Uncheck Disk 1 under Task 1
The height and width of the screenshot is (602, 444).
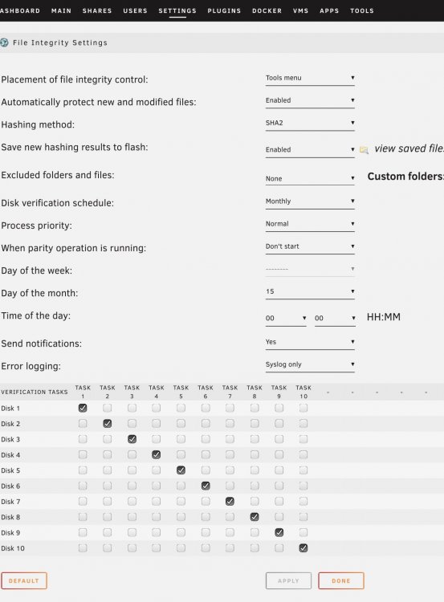coord(83,408)
